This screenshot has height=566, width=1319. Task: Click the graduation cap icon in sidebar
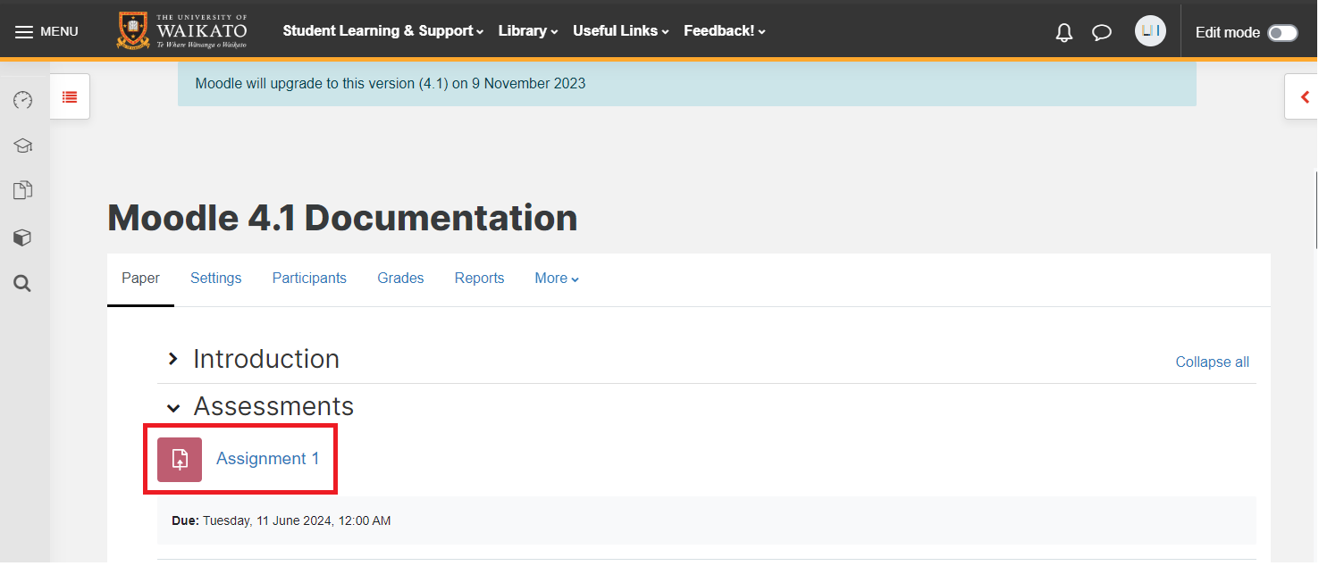pos(23,146)
